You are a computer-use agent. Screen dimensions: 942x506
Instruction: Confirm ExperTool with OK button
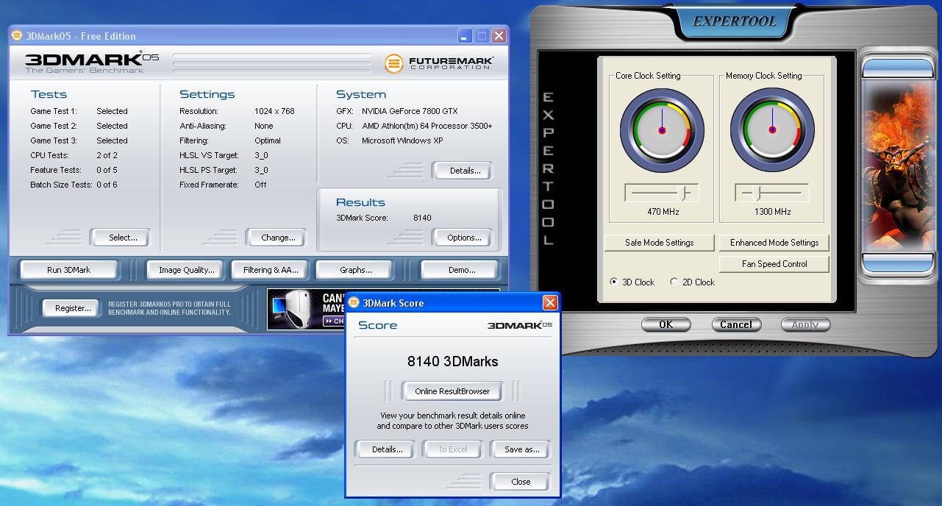pyautogui.click(x=666, y=324)
